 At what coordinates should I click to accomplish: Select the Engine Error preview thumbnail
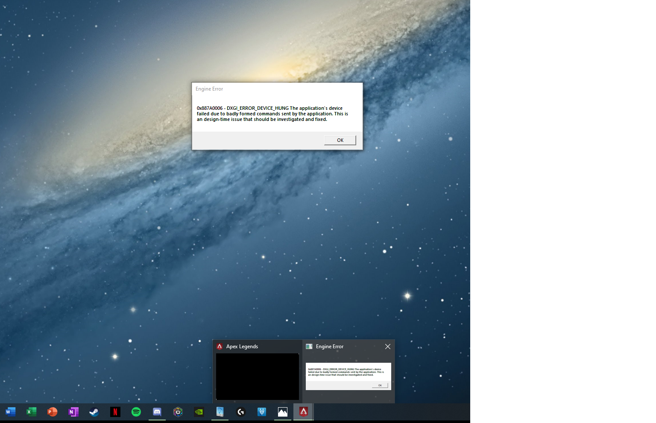(x=348, y=376)
